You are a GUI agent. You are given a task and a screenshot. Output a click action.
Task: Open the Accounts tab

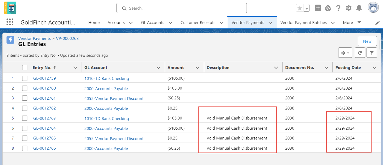[116, 23]
